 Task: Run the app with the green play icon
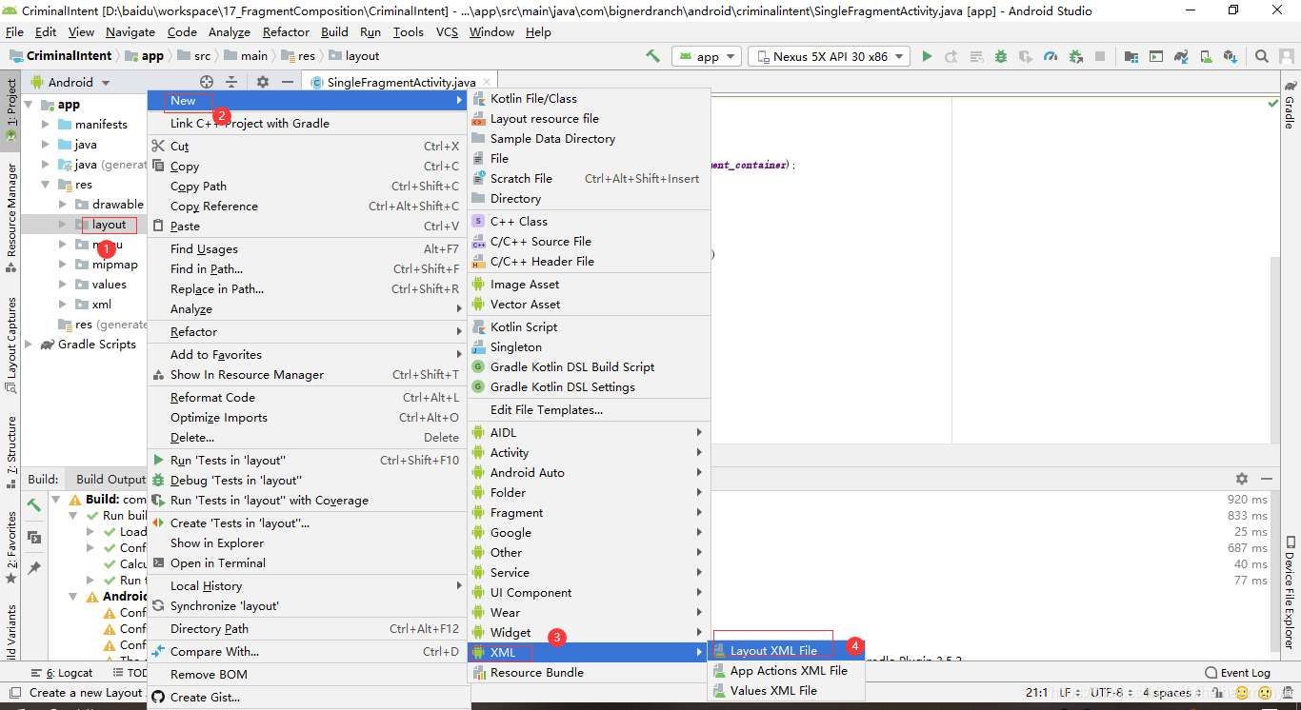[927, 56]
